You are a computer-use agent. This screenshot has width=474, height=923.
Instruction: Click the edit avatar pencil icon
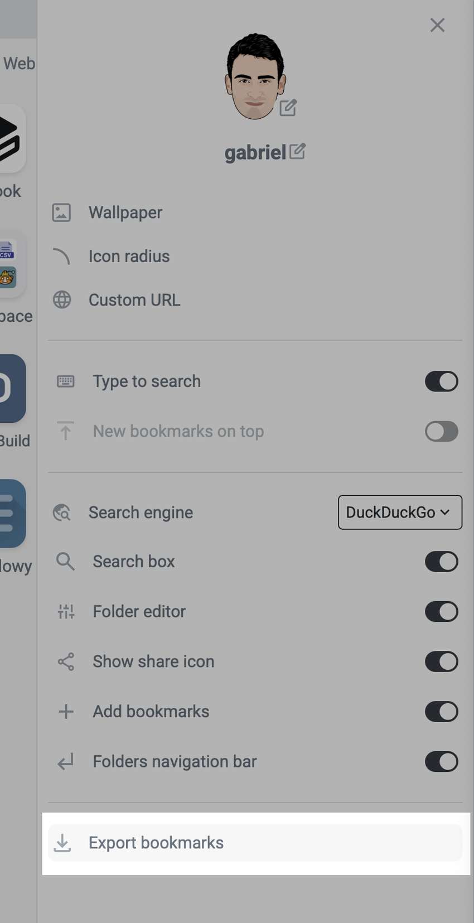(288, 108)
